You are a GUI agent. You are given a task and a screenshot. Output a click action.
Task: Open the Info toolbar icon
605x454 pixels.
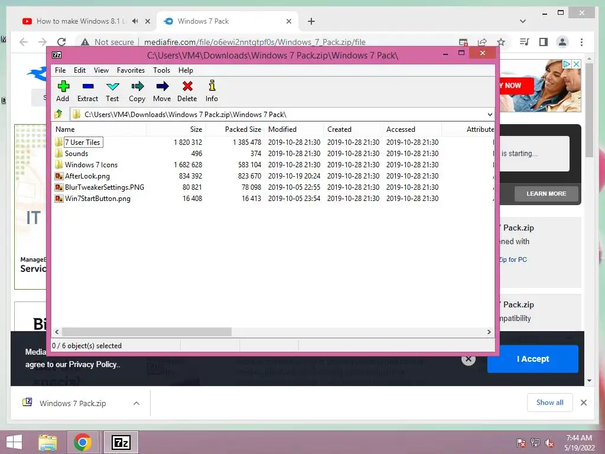212,85
